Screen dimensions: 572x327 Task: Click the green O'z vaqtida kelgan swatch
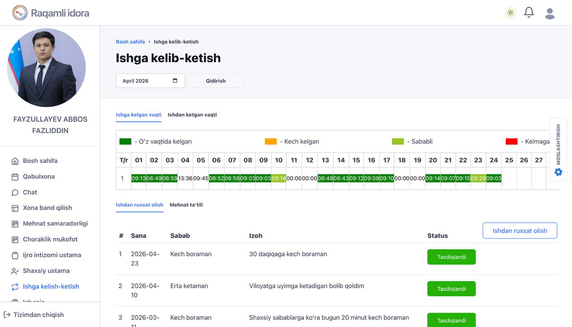click(x=125, y=141)
